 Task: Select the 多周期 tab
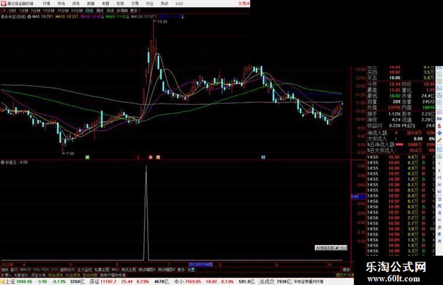point(122,11)
